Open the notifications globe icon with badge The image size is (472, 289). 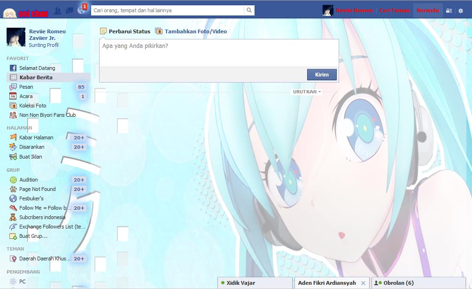[82, 10]
